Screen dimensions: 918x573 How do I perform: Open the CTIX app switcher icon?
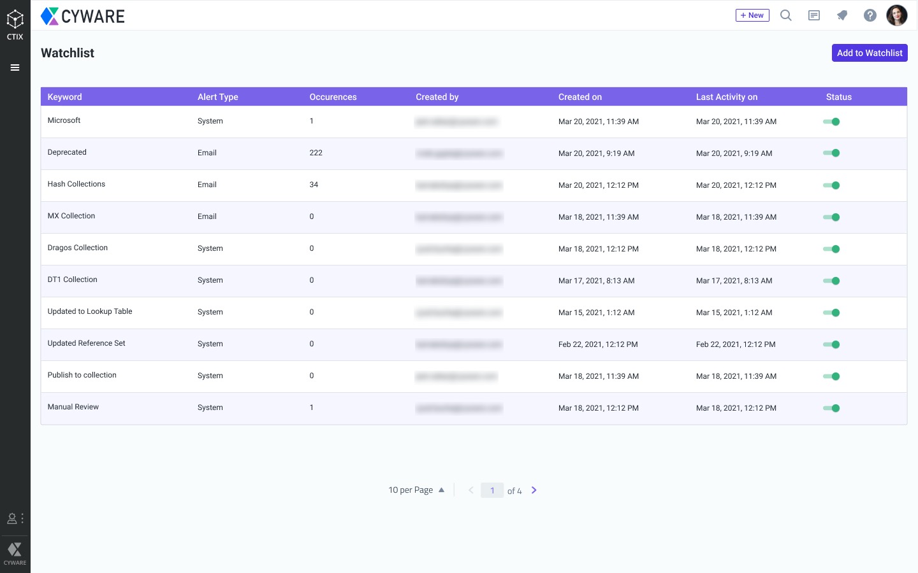(x=15, y=24)
